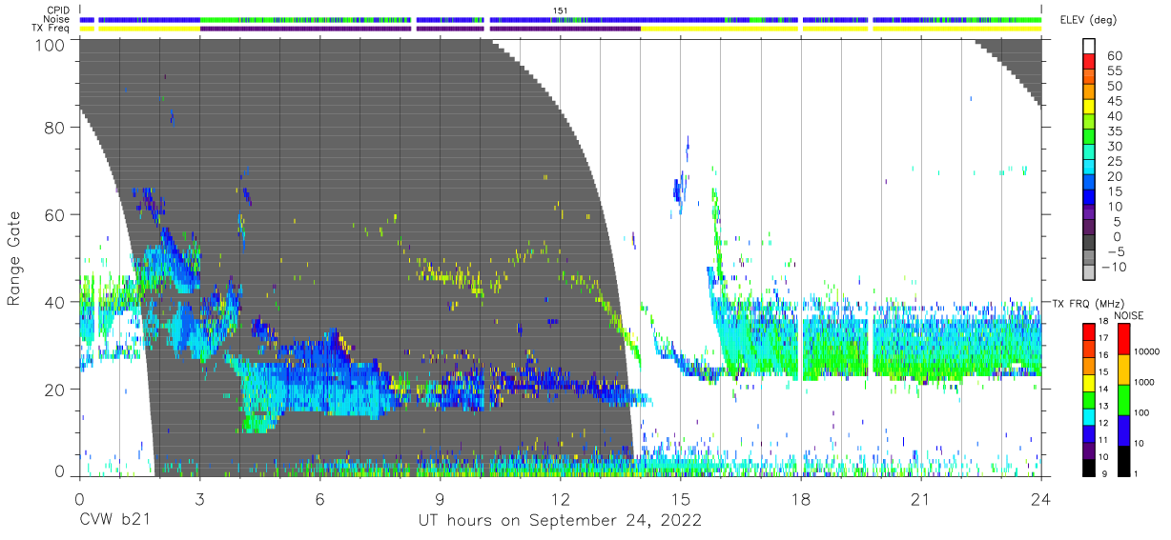Viewport: 1171px width, 540px height.
Task: Click the 'CPID' row label
Action: point(58,10)
